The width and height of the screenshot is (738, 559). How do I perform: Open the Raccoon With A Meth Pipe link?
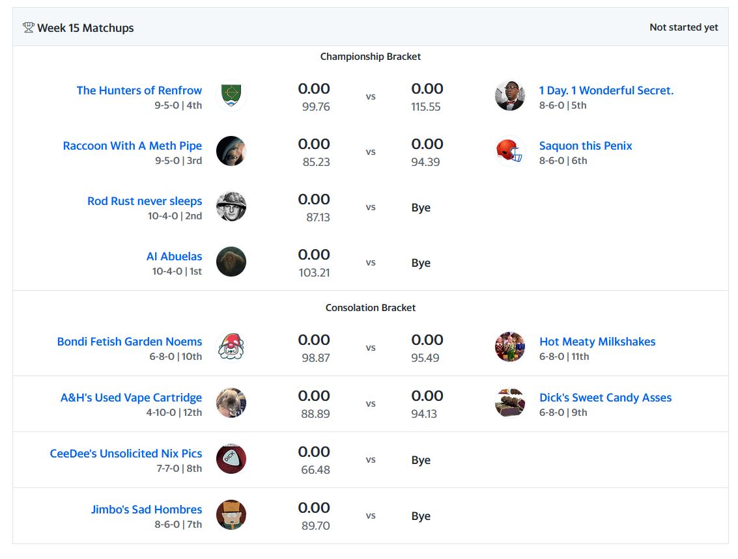132,146
